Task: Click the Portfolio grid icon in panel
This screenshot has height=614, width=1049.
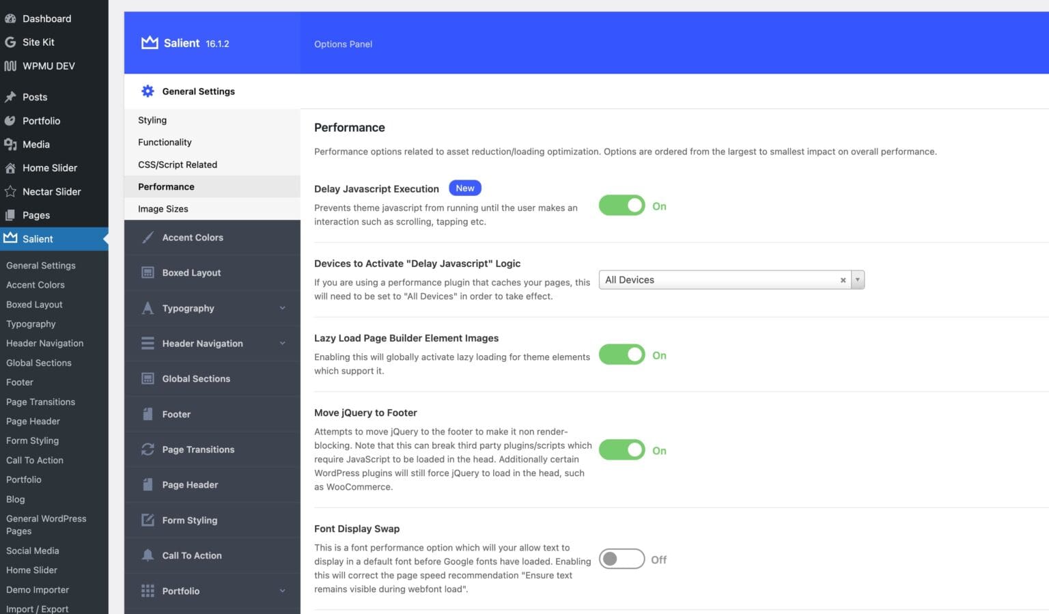Action: click(148, 590)
